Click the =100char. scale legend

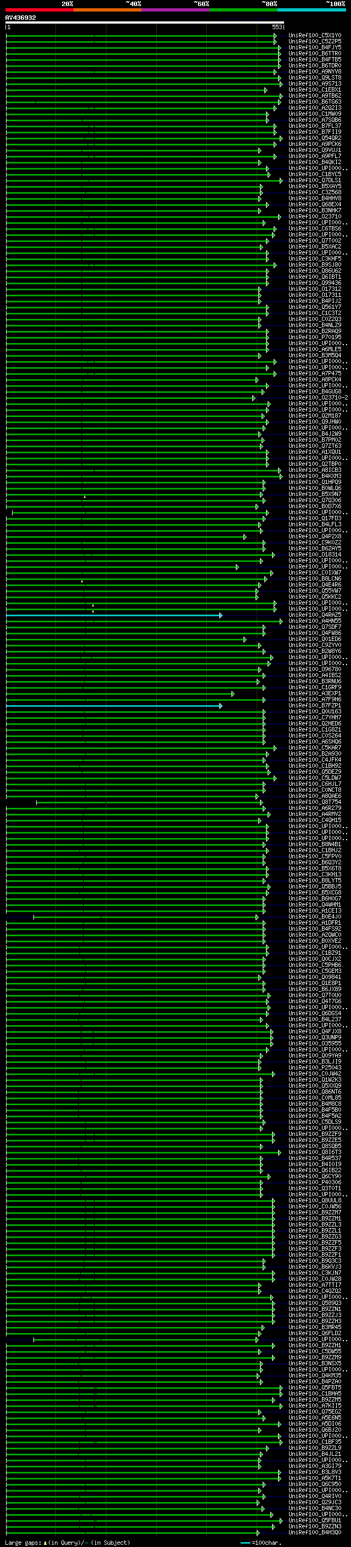(261, 1543)
